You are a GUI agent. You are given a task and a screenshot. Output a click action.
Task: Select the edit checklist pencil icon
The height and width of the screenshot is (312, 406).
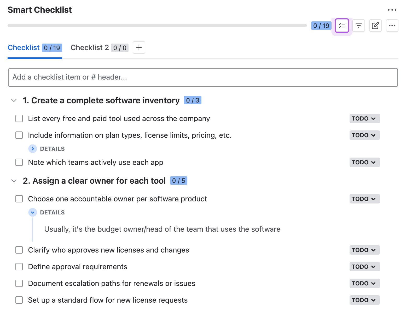coord(375,26)
